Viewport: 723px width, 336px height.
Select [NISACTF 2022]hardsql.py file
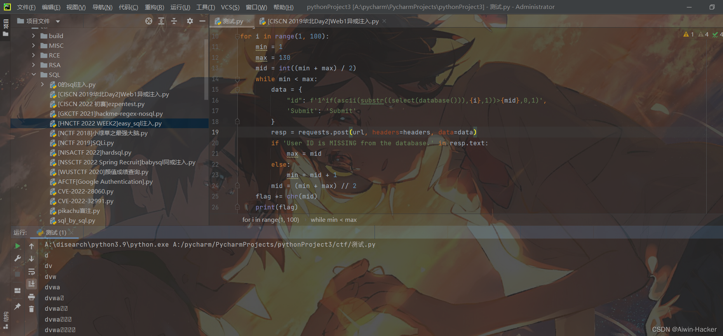tap(94, 152)
